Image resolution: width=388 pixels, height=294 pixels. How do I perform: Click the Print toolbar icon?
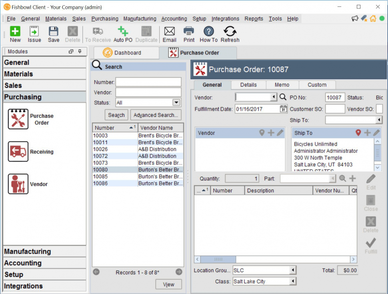[189, 32]
